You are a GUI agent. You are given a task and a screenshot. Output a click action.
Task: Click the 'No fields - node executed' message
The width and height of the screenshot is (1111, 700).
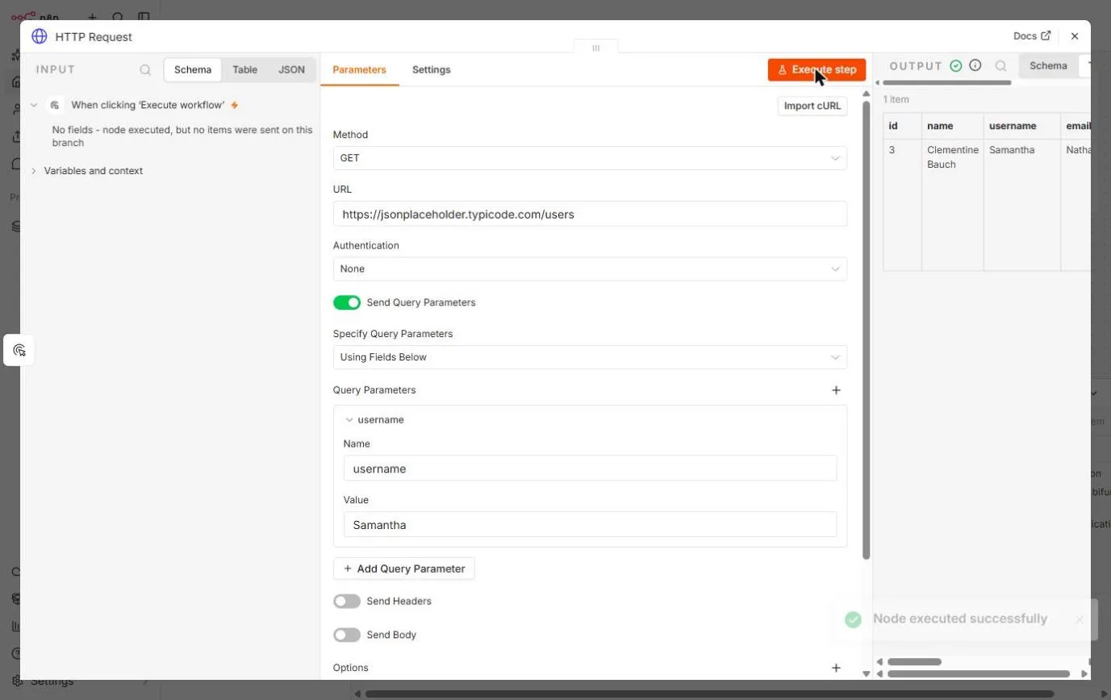coord(182,136)
